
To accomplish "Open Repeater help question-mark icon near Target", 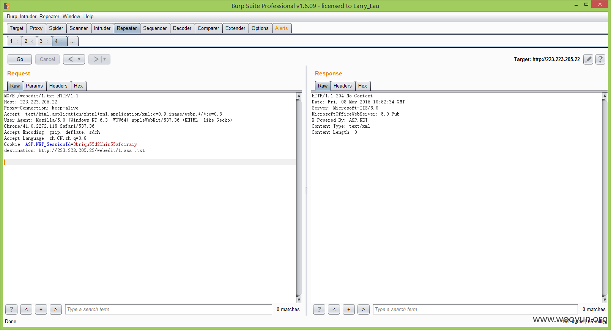I will tap(600, 59).
